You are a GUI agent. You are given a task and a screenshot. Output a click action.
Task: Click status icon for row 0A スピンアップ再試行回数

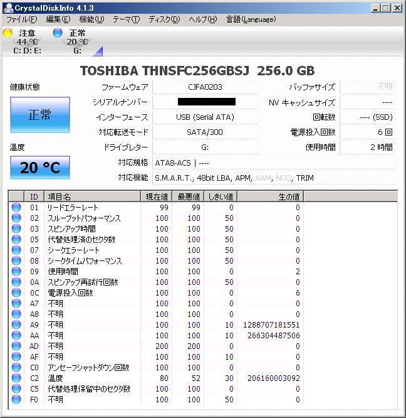click(16, 282)
